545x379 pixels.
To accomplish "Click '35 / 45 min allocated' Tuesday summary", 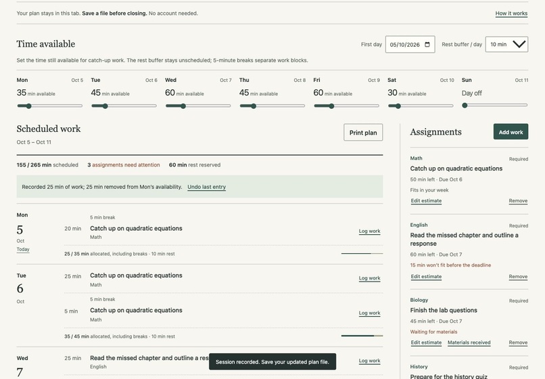I will click(119, 336).
